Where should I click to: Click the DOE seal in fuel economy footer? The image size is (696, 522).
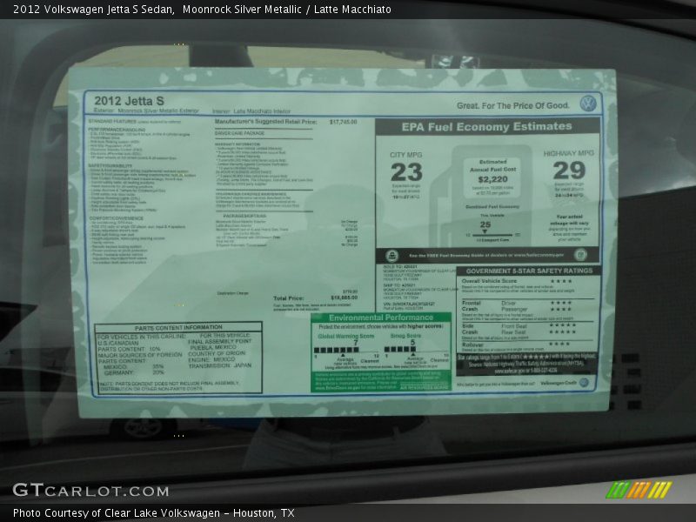[x=580, y=255]
